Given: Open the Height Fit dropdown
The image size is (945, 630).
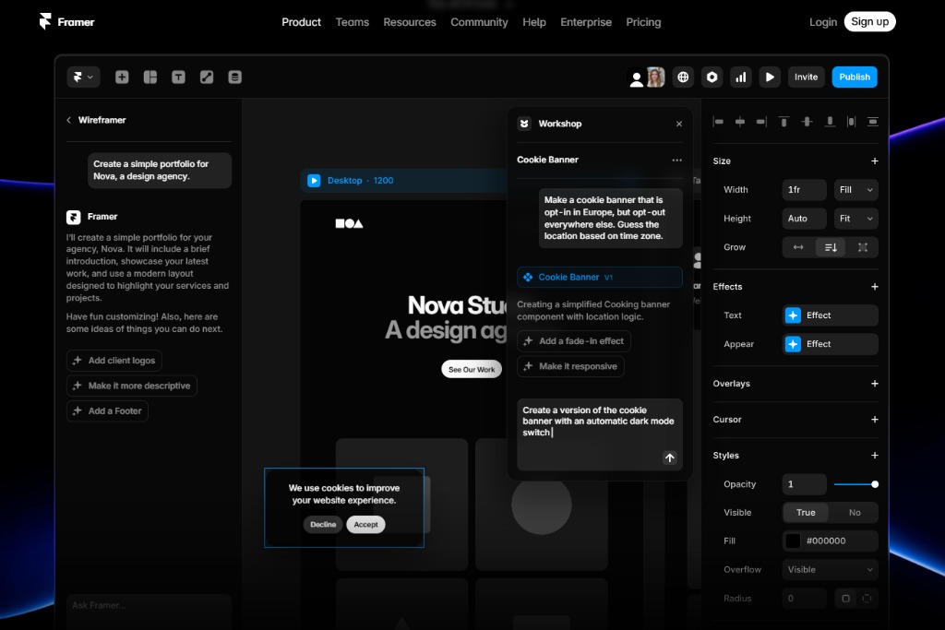Looking at the screenshot, I should point(855,218).
